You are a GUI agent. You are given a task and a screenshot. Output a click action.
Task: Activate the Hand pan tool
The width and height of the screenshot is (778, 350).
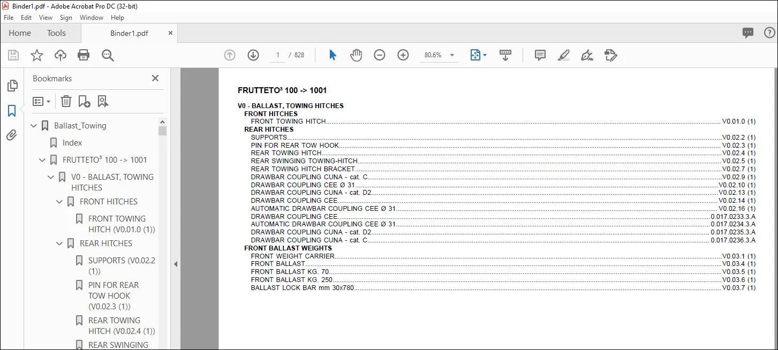[356, 55]
